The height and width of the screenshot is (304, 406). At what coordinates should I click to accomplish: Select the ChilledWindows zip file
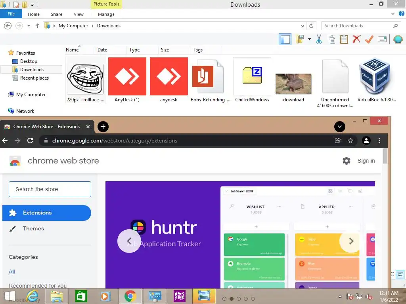point(252,80)
